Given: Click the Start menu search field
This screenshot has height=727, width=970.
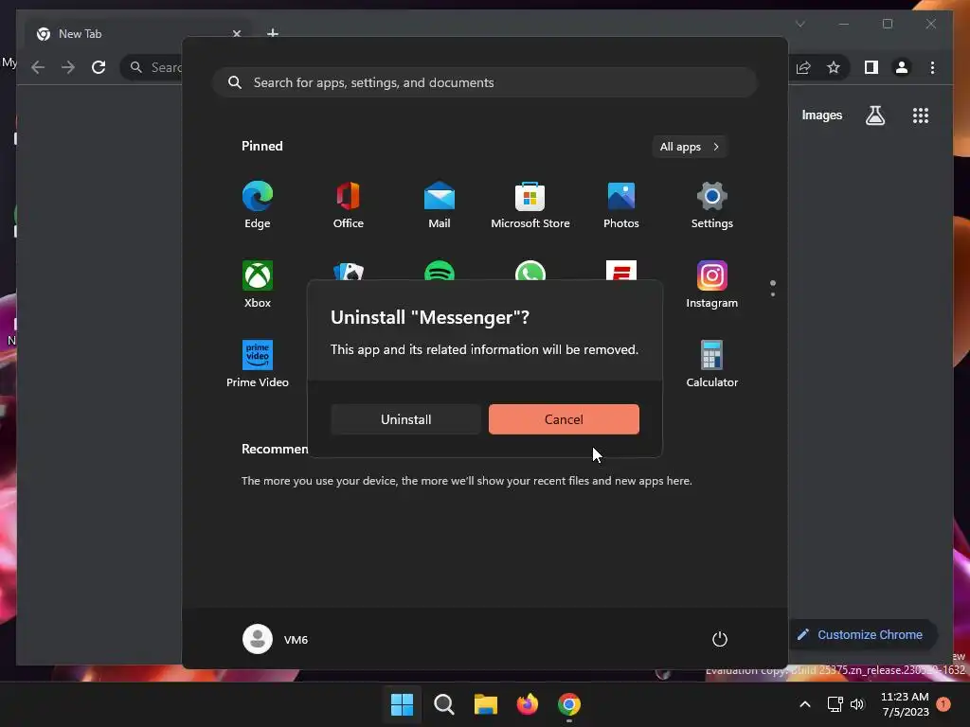Looking at the screenshot, I should [485, 82].
